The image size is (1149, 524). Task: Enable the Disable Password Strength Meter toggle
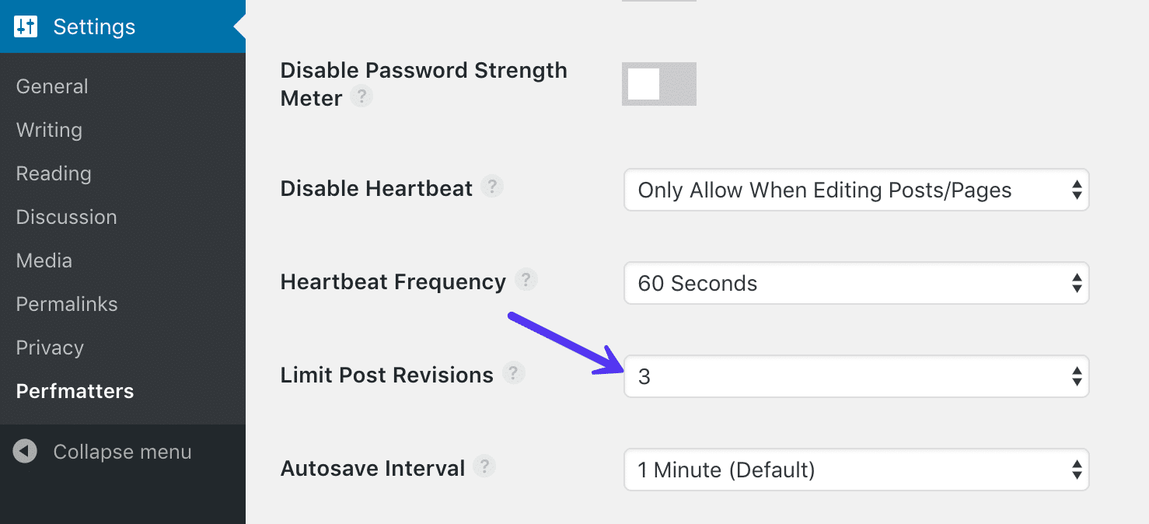click(658, 83)
